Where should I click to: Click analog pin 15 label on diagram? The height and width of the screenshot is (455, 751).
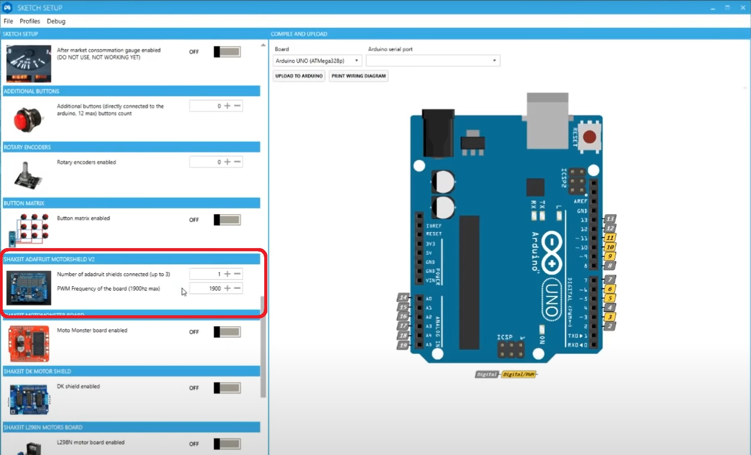[403, 307]
